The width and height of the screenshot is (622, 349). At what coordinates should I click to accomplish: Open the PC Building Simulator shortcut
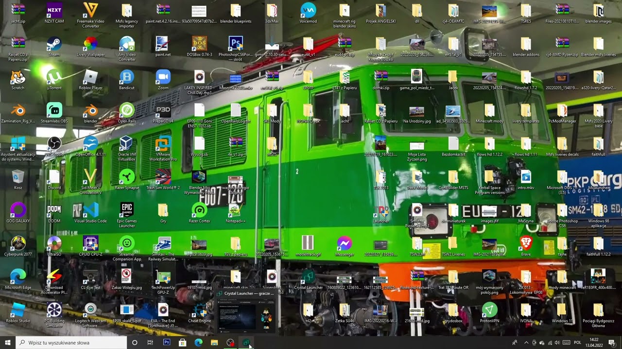54,315
